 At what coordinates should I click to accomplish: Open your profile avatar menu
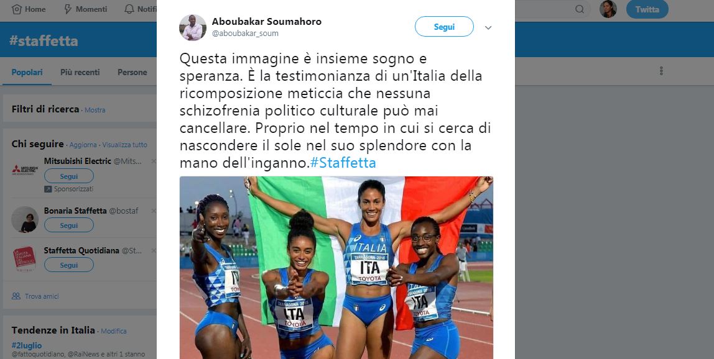pyautogui.click(x=608, y=9)
